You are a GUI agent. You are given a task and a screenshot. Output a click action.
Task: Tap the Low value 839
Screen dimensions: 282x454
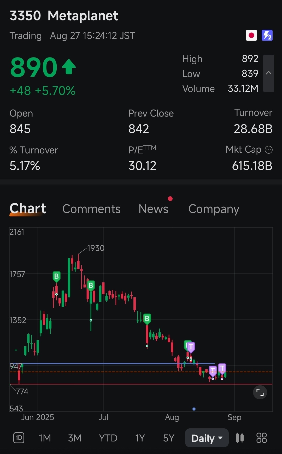pyautogui.click(x=250, y=73)
